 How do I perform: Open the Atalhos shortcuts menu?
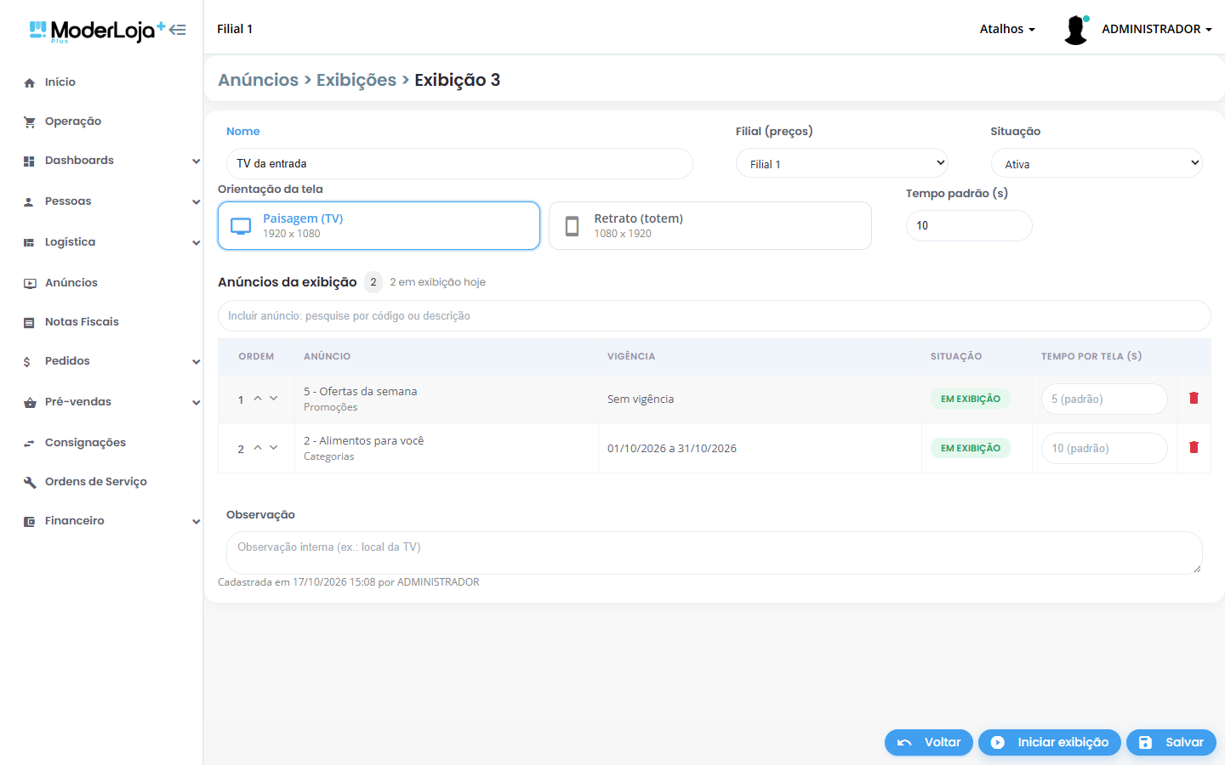1007,29
